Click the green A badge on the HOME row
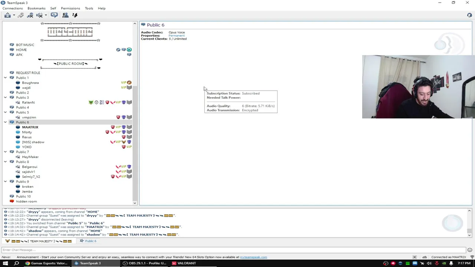Image resolution: width=475 pixels, height=267 pixels. tap(129, 50)
